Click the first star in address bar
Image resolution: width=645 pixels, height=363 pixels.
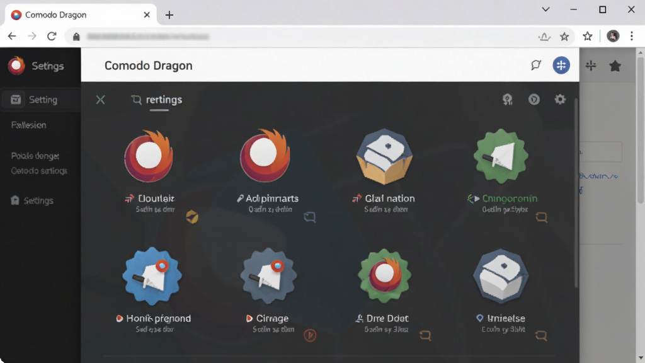564,37
